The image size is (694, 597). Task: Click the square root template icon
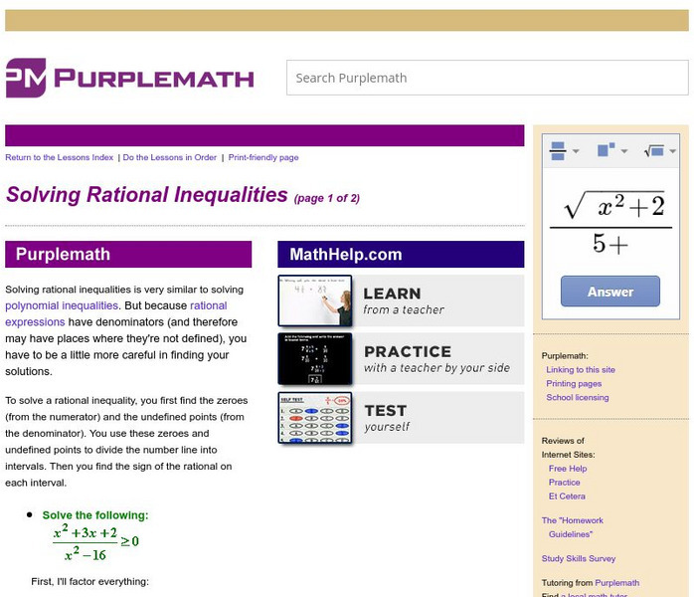click(654, 151)
